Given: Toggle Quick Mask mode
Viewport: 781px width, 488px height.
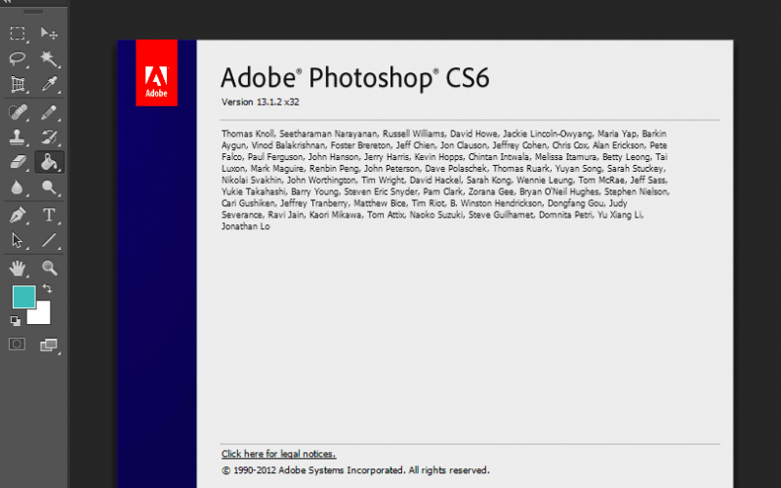Looking at the screenshot, I should click(17, 345).
